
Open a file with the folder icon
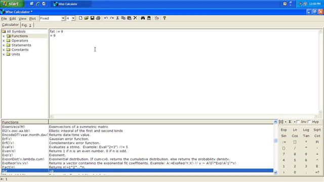(x=87, y=18)
